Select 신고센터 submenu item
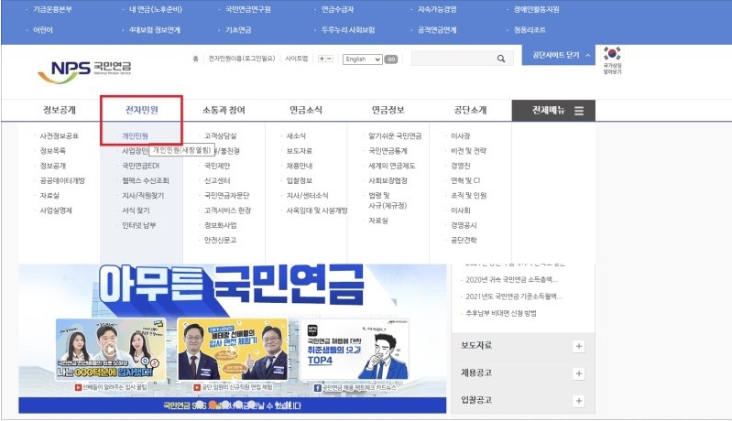This screenshot has width=732, height=421. (216, 180)
